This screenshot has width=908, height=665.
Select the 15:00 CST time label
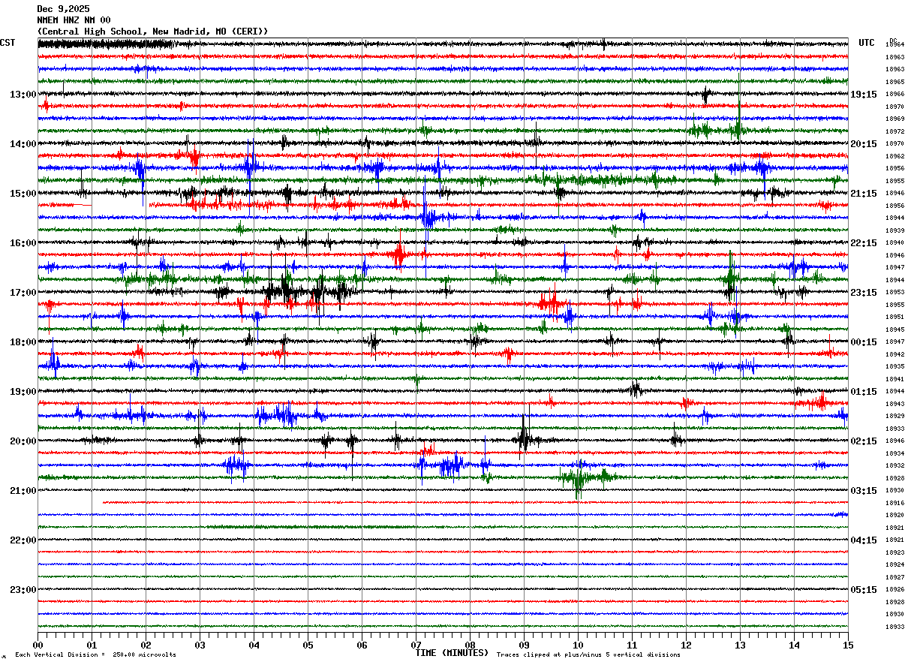coord(23,194)
